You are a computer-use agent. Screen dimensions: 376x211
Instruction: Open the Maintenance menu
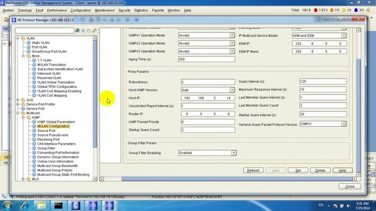tap(105, 11)
